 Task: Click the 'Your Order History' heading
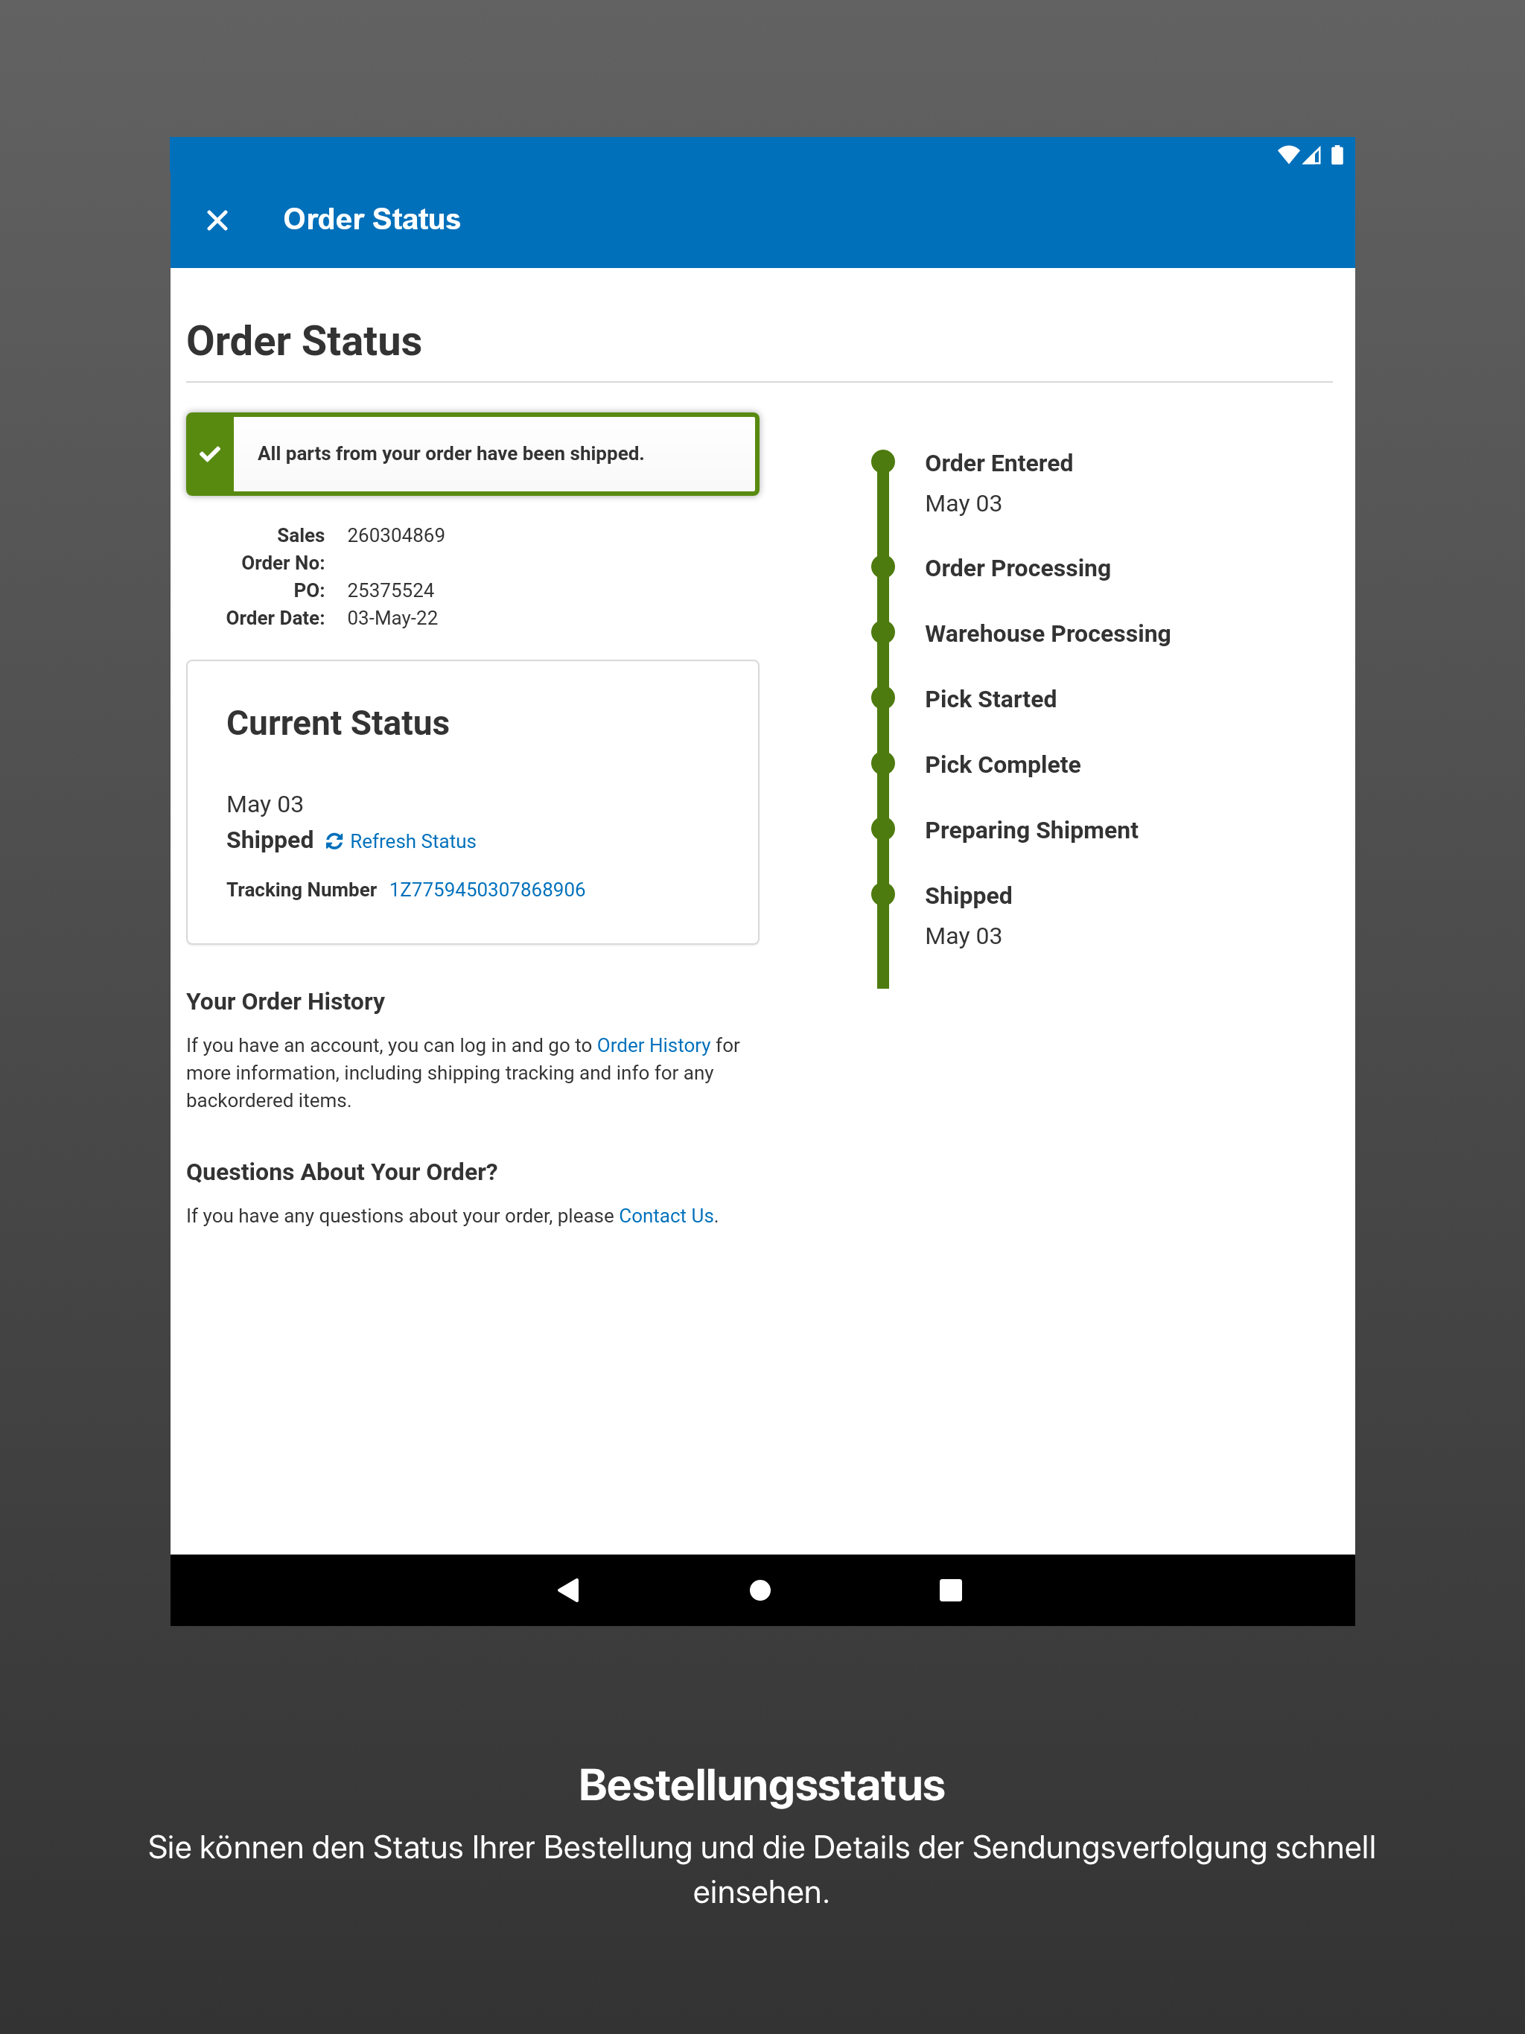point(285,1001)
